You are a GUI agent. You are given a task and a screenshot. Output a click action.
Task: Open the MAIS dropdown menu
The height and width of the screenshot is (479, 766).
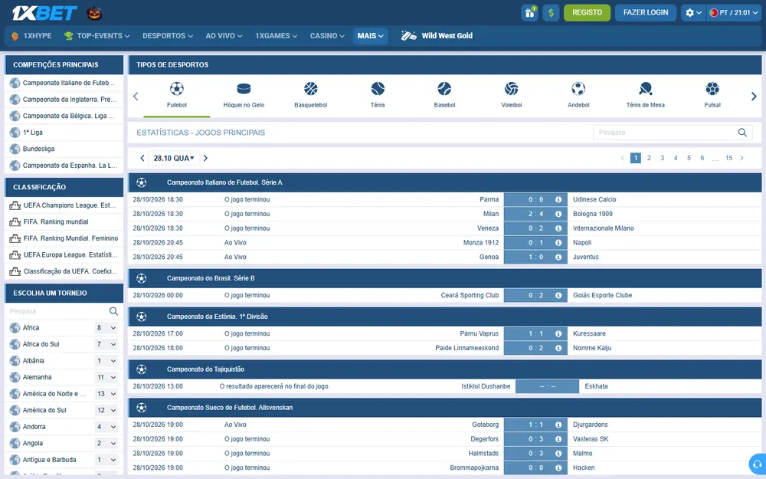tap(370, 36)
